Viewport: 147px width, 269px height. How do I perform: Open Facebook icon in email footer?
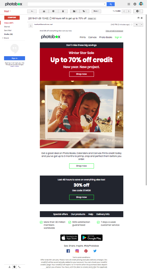click(68, 251)
